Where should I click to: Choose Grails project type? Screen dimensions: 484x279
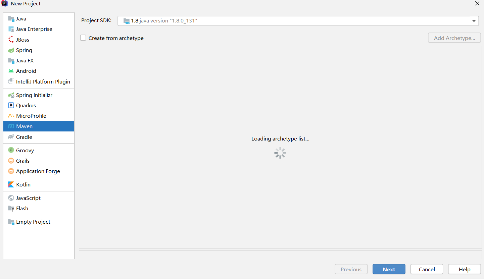39,161
